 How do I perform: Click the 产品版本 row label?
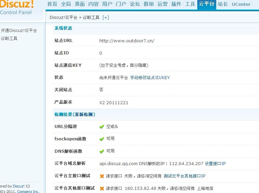pyautogui.click(x=63, y=102)
